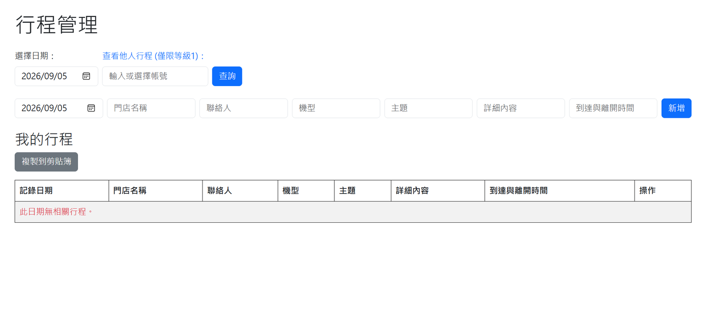
Task: Click the 主題 input field
Action: [428, 108]
